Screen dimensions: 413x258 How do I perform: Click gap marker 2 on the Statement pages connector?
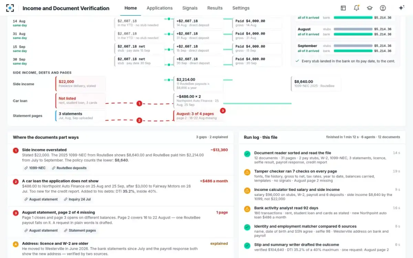point(139,120)
